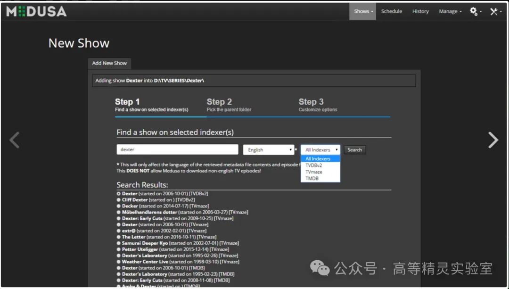The height and width of the screenshot is (289, 509).
Task: Choose TVDBv2 indexer option
Action: [x=320, y=165]
